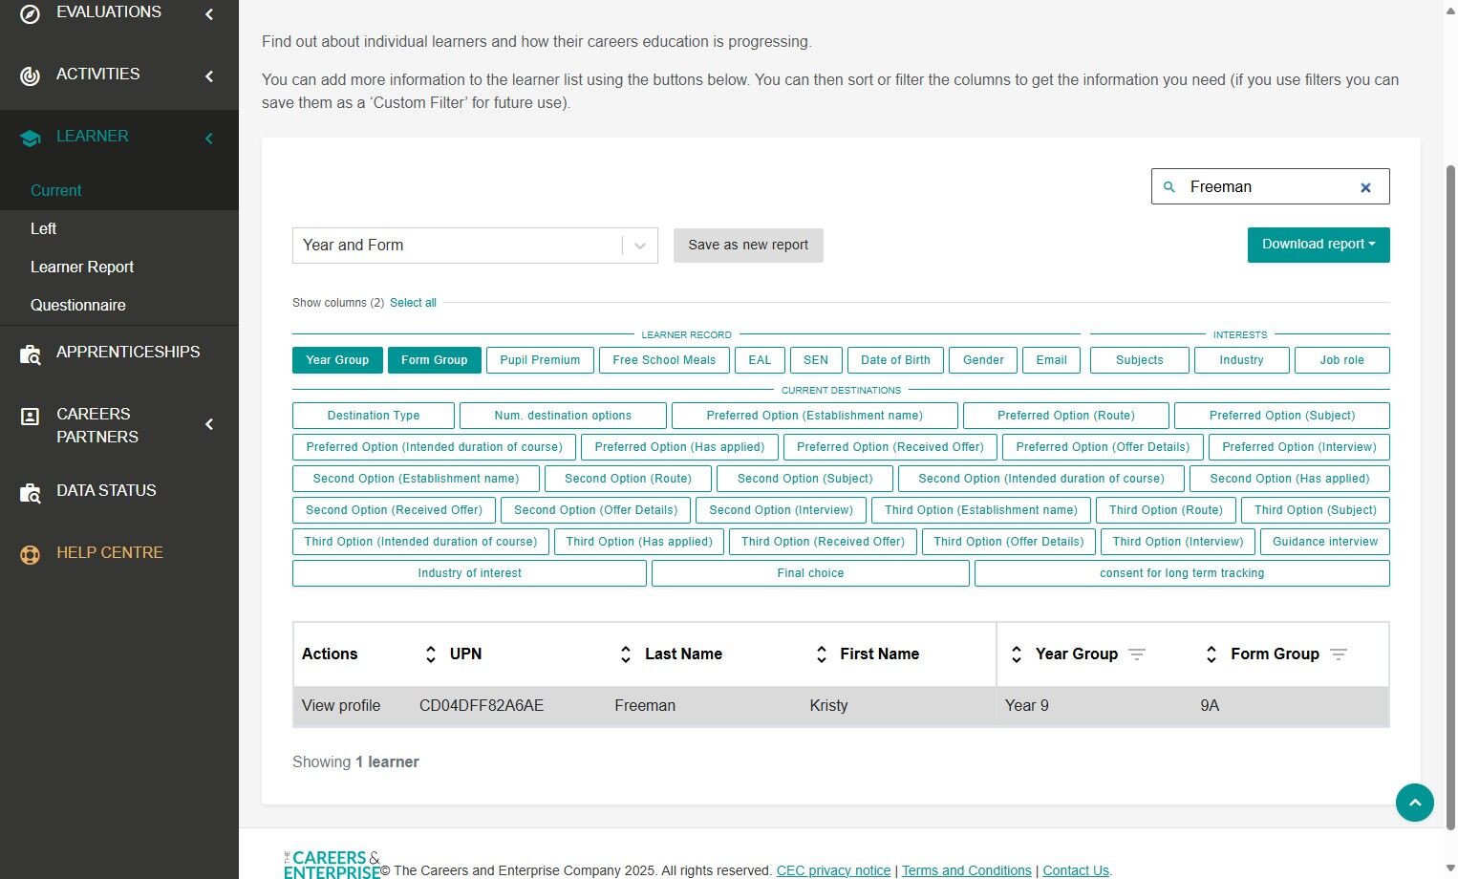Click the scroll-to-top arrow button
Screen dimensions: 1458x879
1415,803
